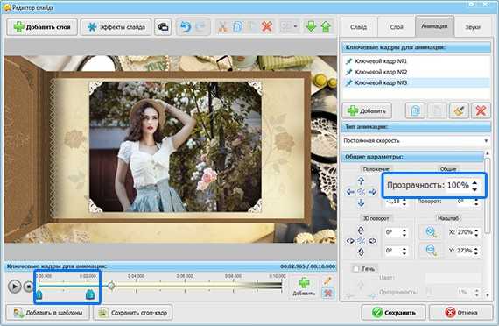Screen dimensions: 499x326
Task: Add keyframe with timeline 'Добавить' green plus
Action: (x=304, y=287)
